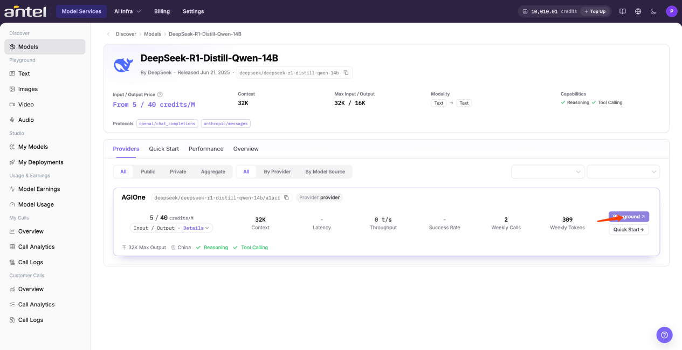Open the Images playground

pyautogui.click(x=45, y=89)
